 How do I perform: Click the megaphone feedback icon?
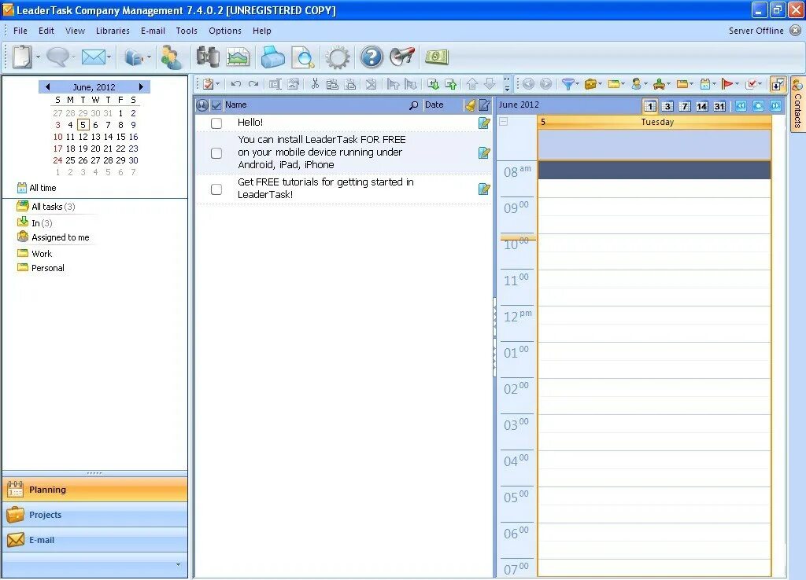tap(402, 56)
